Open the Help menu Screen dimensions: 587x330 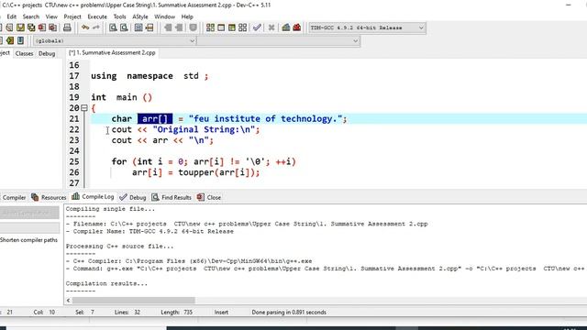[x=187, y=16]
